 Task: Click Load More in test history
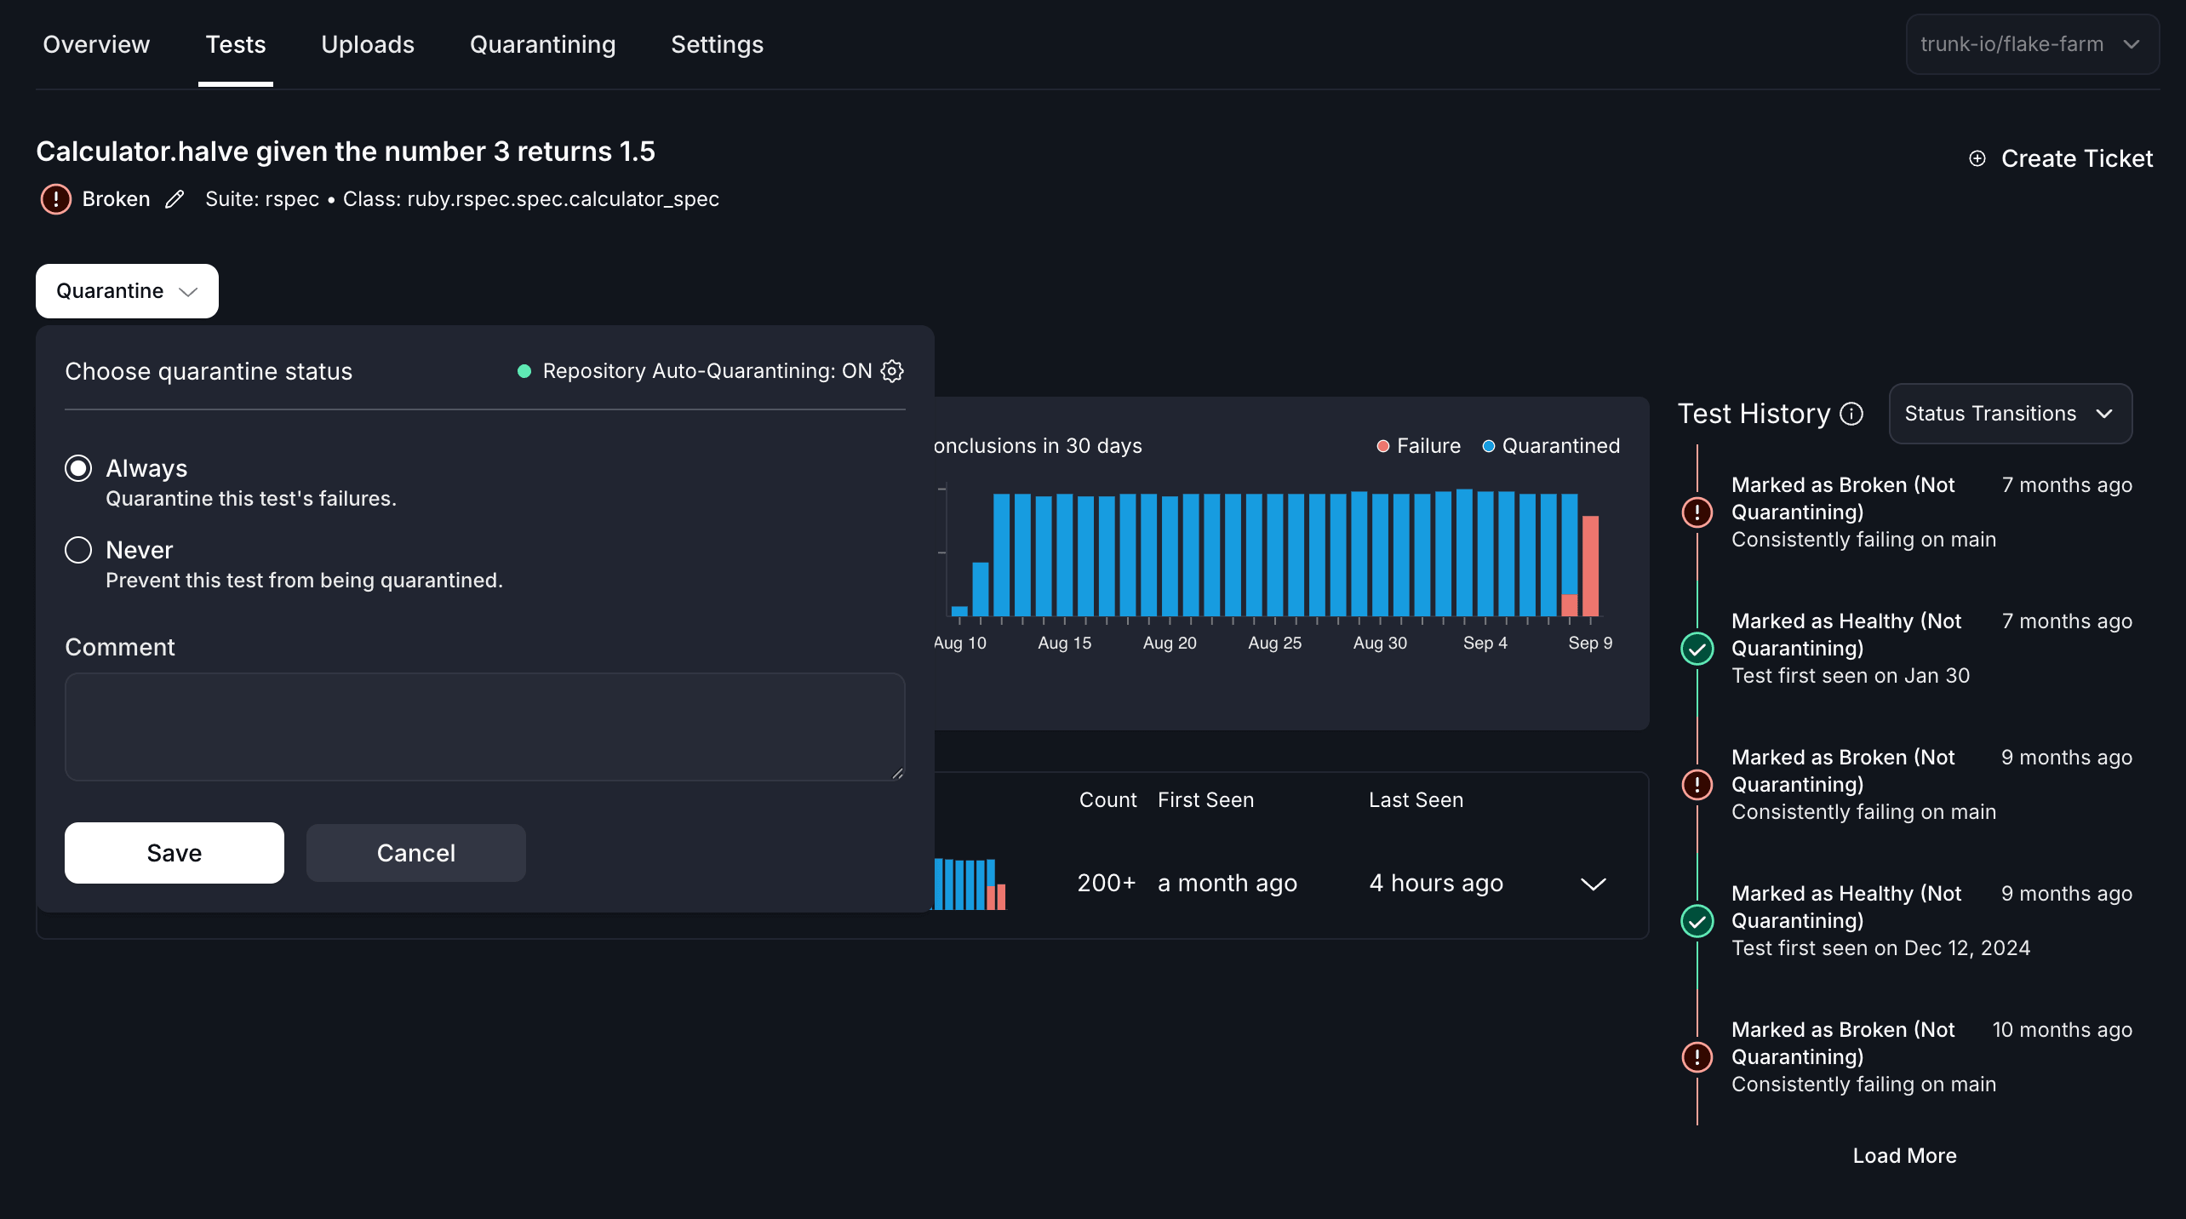coord(1904,1155)
